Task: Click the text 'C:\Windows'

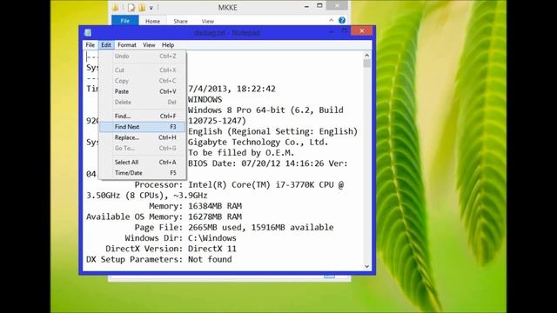Action: [x=212, y=237]
